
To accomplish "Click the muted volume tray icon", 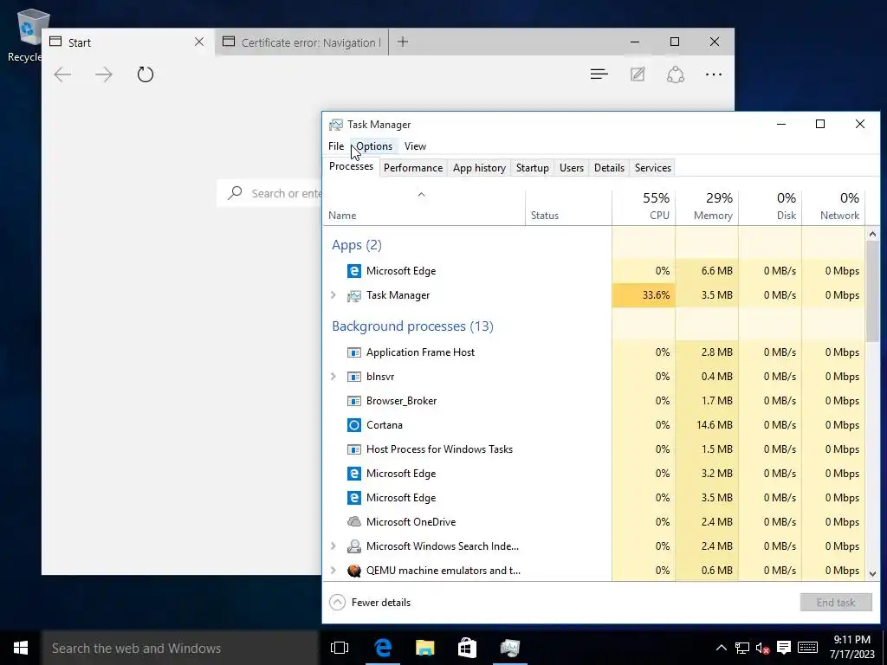I will click(762, 648).
